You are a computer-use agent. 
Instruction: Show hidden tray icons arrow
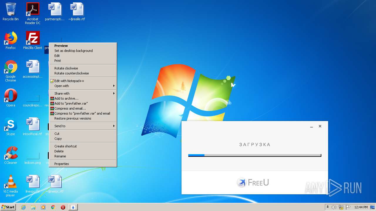point(328,207)
